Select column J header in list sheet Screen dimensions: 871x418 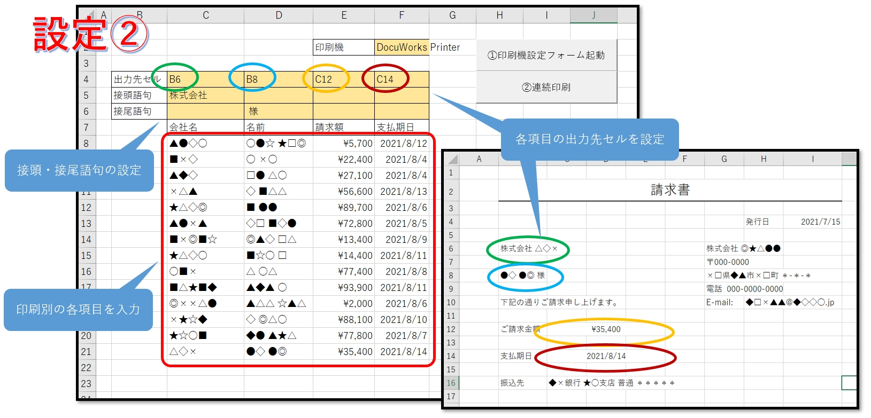tap(593, 15)
